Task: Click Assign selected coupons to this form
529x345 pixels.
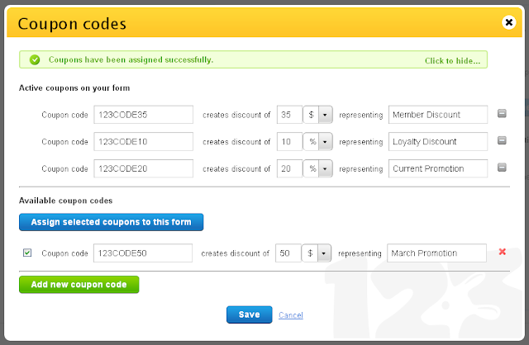Action: (x=111, y=222)
